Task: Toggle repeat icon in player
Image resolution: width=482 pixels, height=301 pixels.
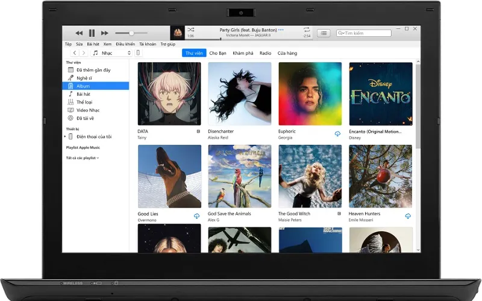Action: point(307,30)
